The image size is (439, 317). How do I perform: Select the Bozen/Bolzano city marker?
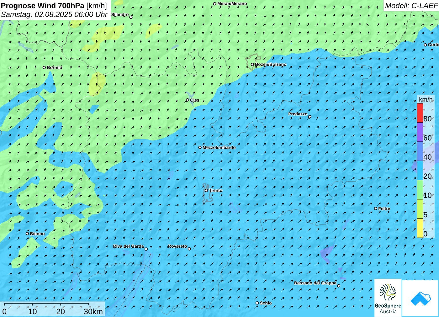click(x=252, y=64)
